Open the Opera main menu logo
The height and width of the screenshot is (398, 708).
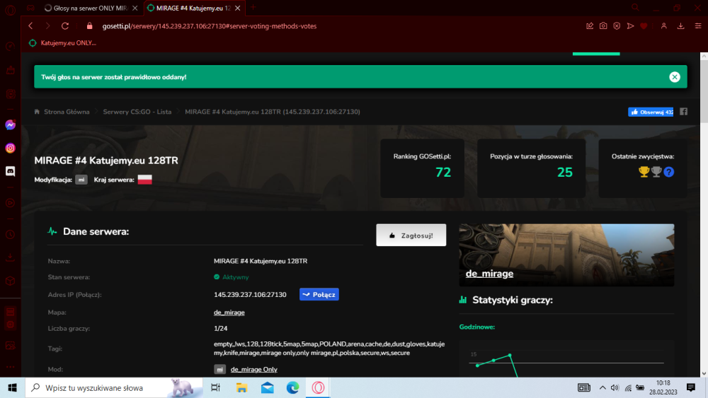[x=10, y=10]
